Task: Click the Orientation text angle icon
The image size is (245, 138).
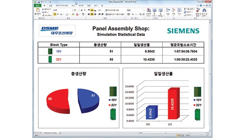Action: point(100,10)
